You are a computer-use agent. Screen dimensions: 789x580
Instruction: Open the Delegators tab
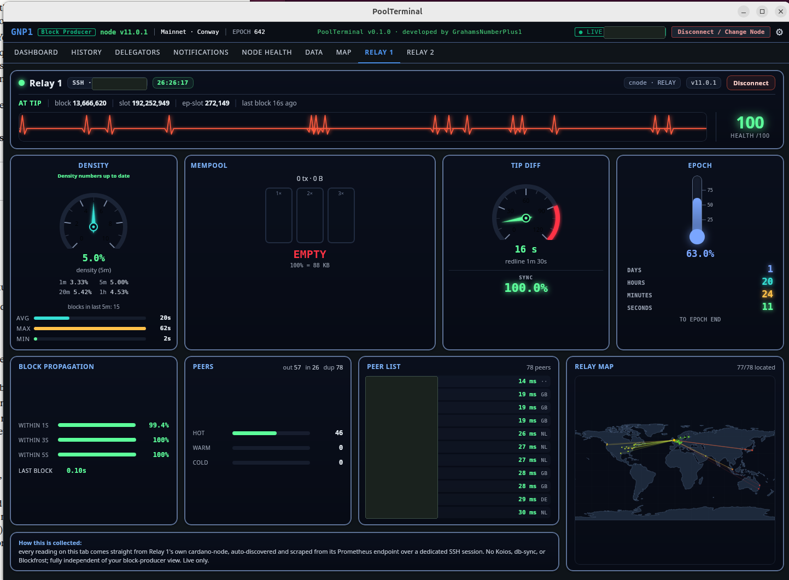point(137,52)
